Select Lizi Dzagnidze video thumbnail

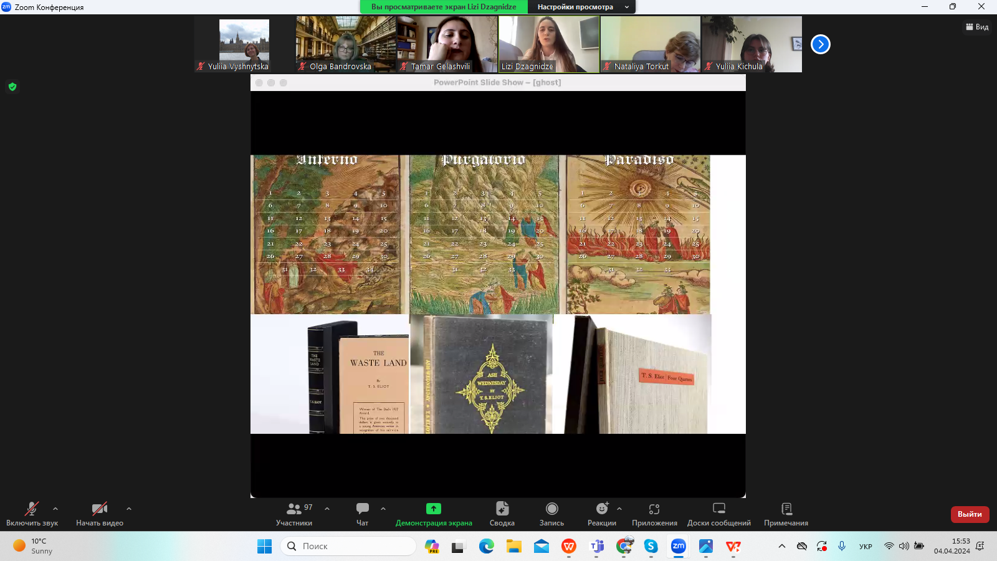point(548,44)
